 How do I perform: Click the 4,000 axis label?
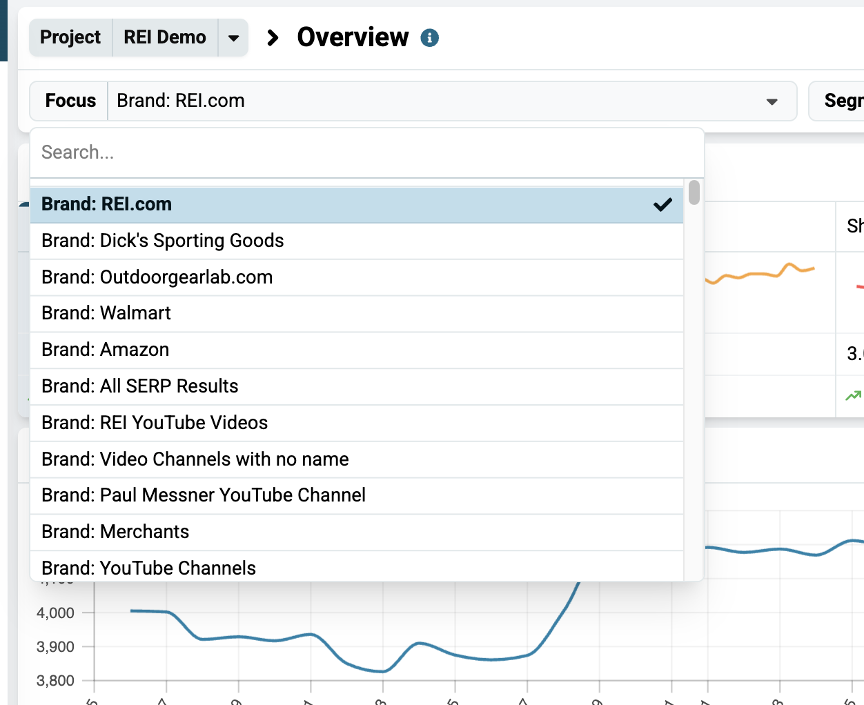tap(55, 613)
